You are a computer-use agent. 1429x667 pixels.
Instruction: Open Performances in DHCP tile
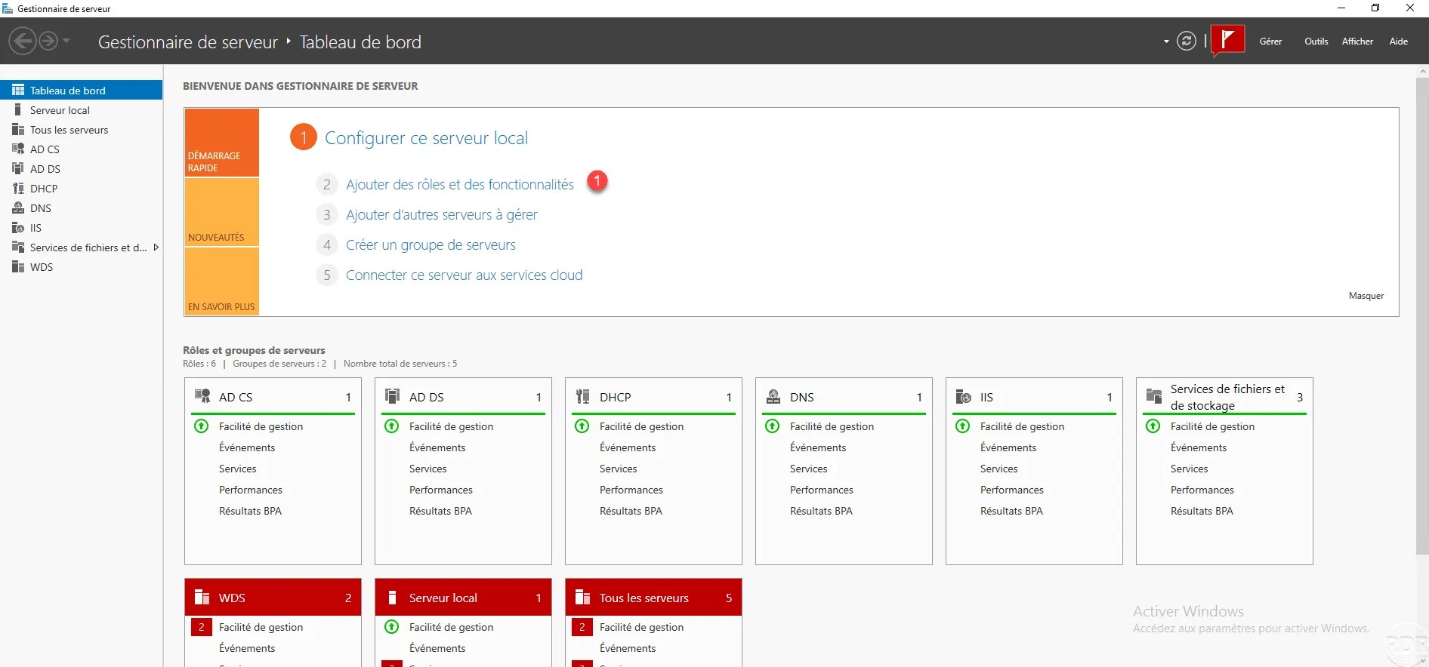(x=631, y=490)
